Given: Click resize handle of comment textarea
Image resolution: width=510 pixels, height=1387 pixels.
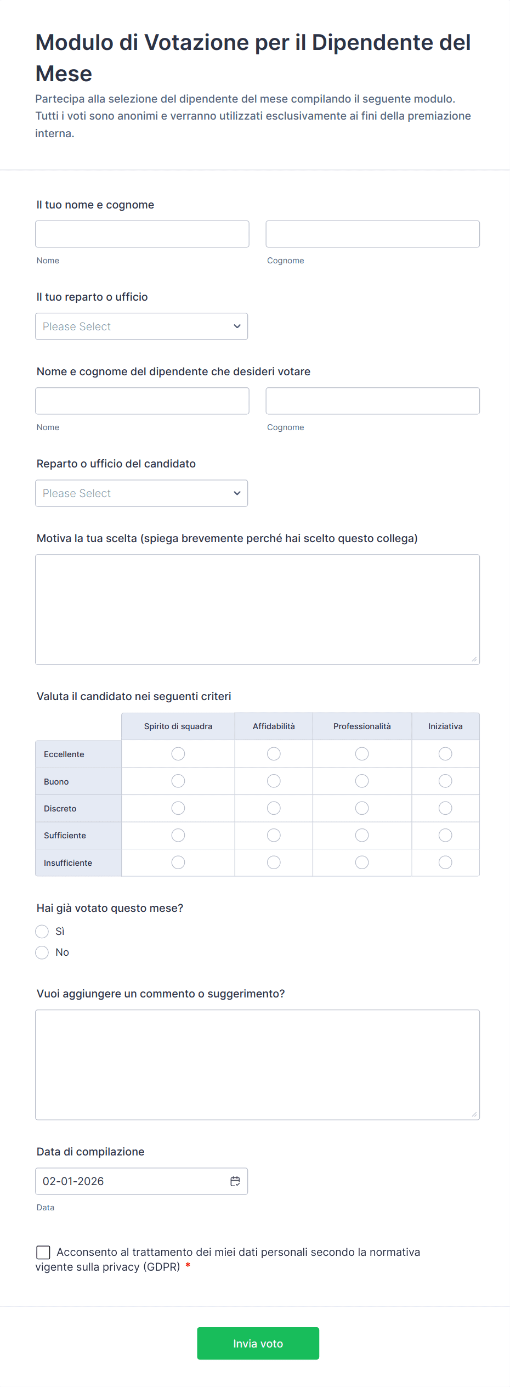Looking at the screenshot, I should (474, 1114).
